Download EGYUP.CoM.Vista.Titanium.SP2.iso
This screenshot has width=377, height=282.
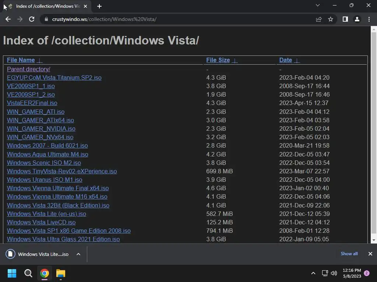[54, 78]
